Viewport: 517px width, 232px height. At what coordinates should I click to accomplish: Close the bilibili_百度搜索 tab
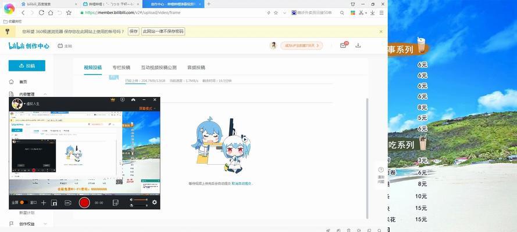point(76,4)
